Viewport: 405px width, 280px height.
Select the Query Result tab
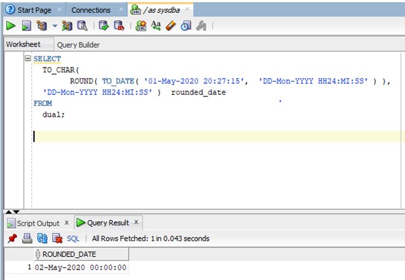(108, 223)
